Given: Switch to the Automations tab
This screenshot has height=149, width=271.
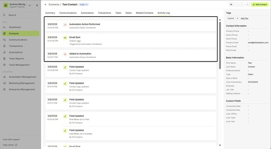Looking at the screenshot, I should pos(87,13).
